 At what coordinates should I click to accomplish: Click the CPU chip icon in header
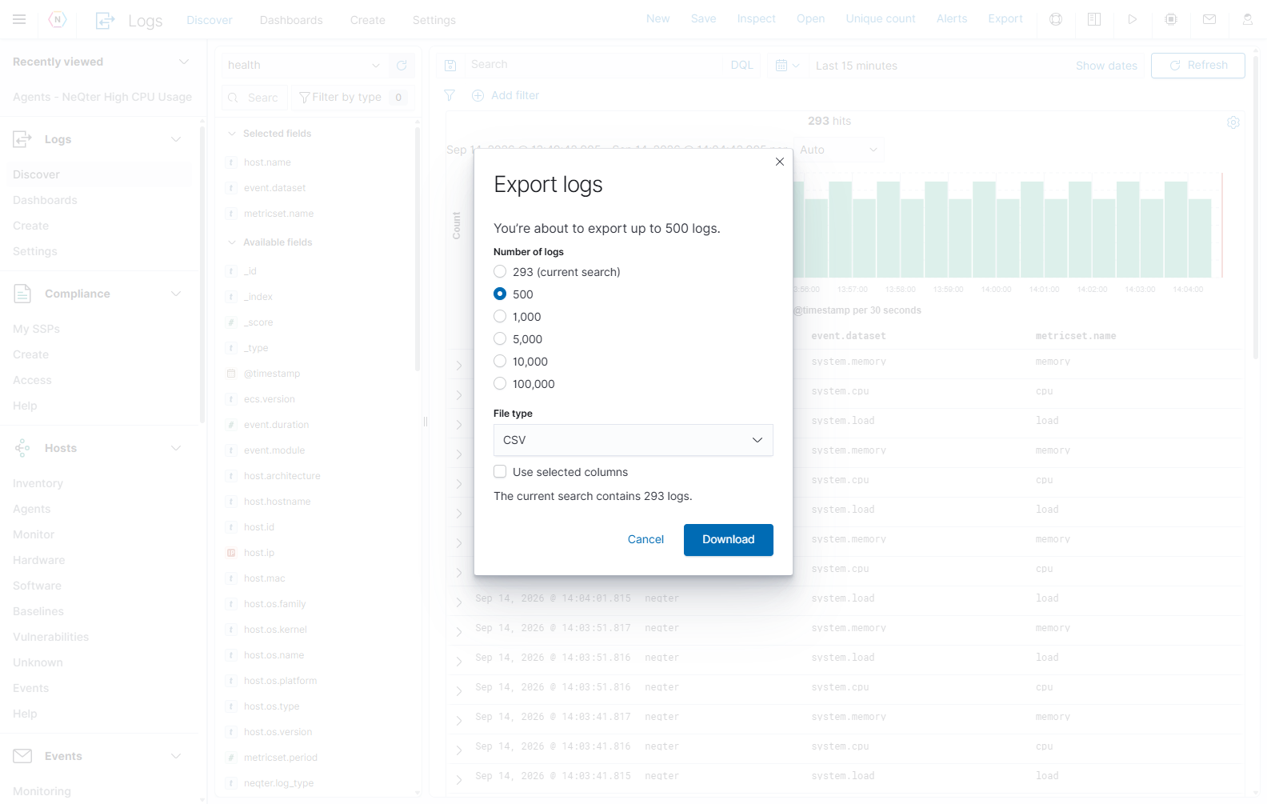[x=1171, y=19]
